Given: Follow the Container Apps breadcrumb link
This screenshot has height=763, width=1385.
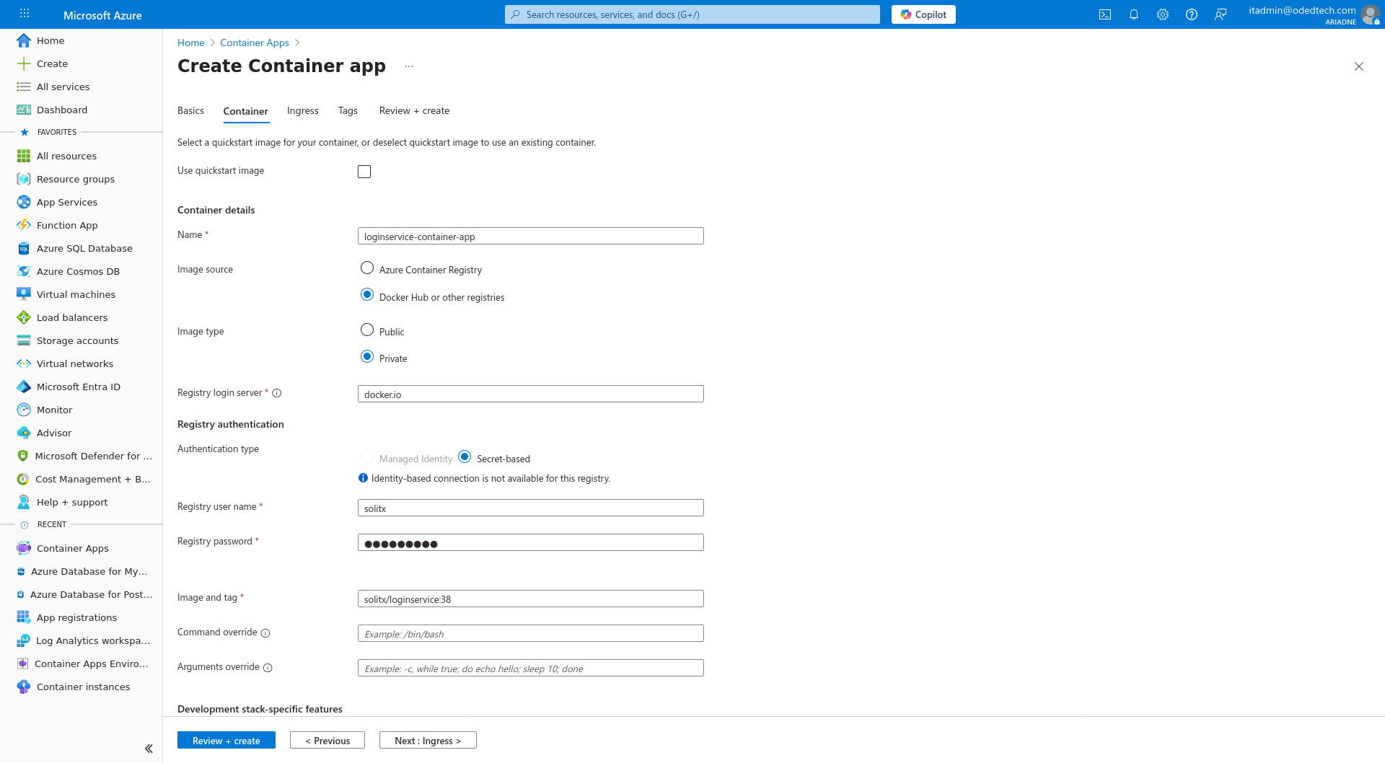Looking at the screenshot, I should point(255,43).
